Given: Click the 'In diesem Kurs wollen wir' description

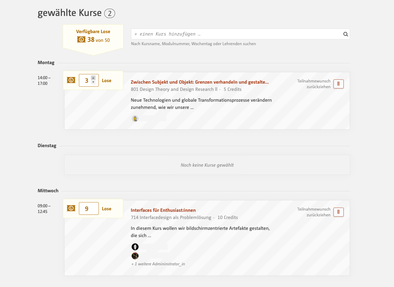Looking at the screenshot, I should click(x=200, y=232).
